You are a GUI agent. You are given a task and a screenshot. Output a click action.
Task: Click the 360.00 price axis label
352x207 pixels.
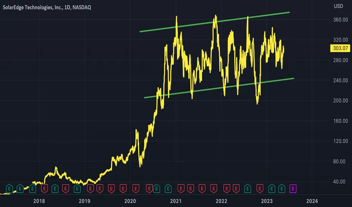point(341,20)
